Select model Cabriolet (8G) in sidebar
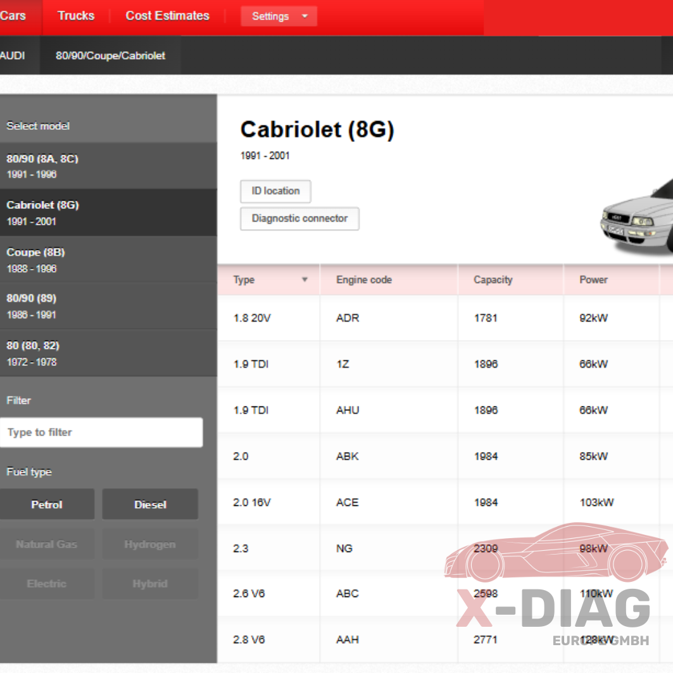The width and height of the screenshot is (673, 673). pos(108,213)
